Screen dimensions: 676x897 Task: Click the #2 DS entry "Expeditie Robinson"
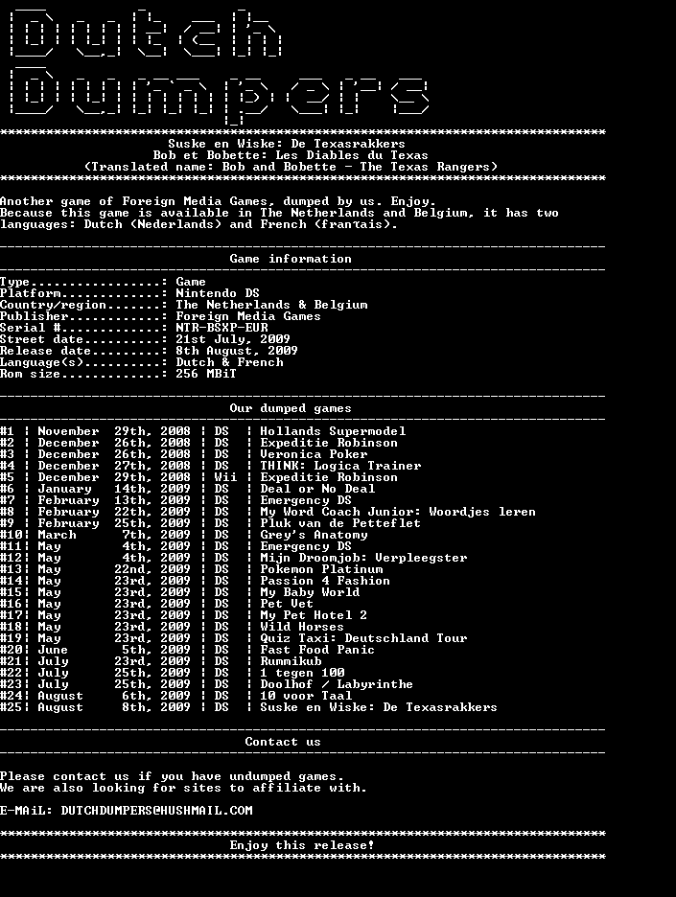(x=329, y=442)
